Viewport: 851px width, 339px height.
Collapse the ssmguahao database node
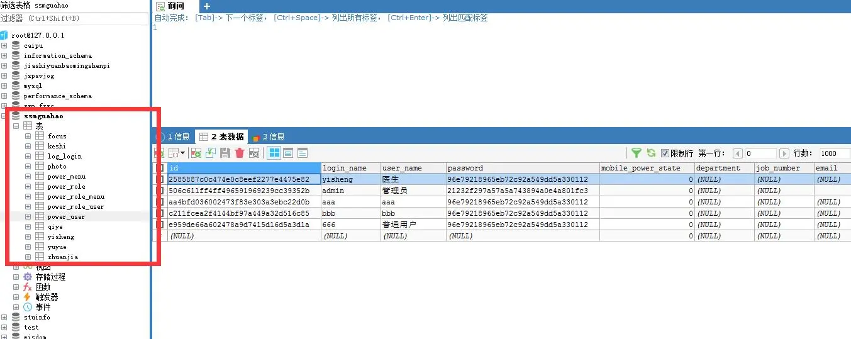pos(4,116)
